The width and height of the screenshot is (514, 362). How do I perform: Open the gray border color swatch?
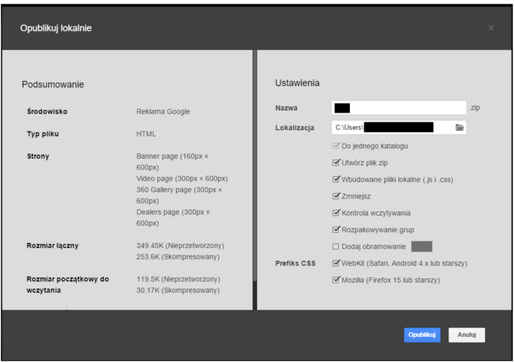(421, 246)
